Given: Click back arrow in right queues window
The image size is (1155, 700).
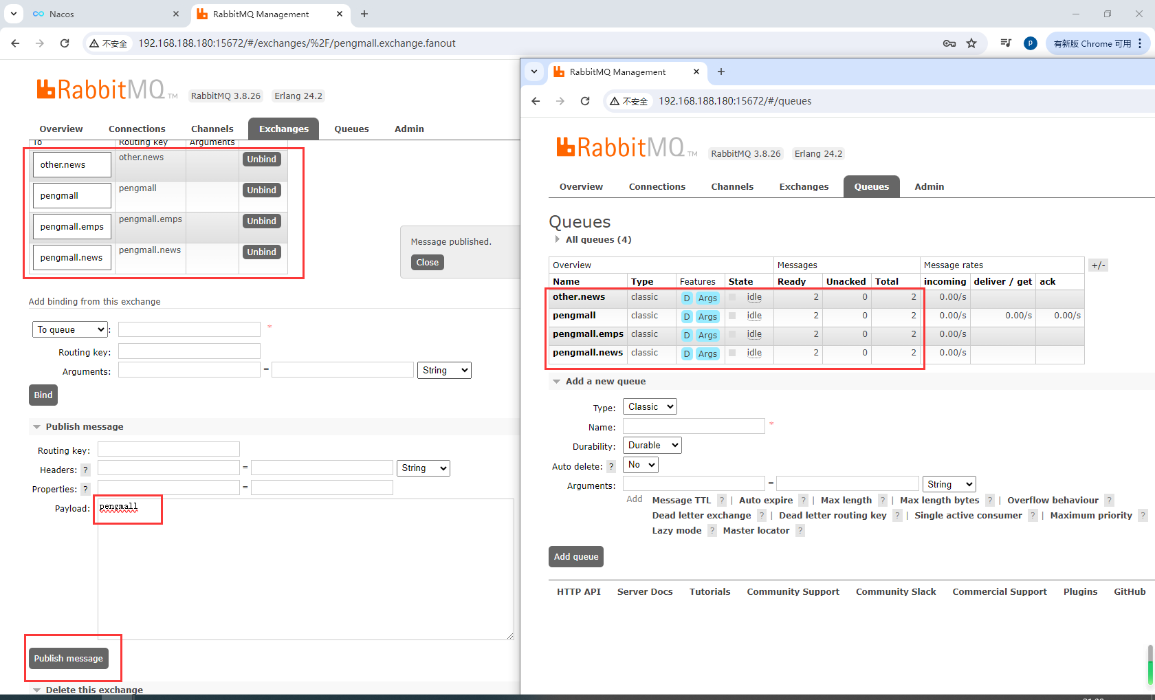Looking at the screenshot, I should (x=536, y=101).
